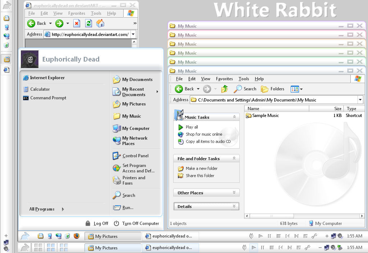Screen dimensions: 368x253
Task: Expand the toolbar overflow chevron in Internet Explorer
Action: tap(135, 23)
